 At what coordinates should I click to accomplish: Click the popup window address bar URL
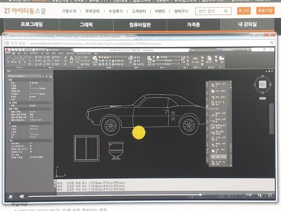(96, 43)
